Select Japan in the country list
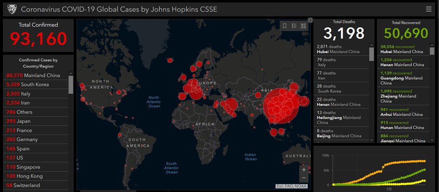Viewport: 439px width, 192px height. tap(36, 121)
